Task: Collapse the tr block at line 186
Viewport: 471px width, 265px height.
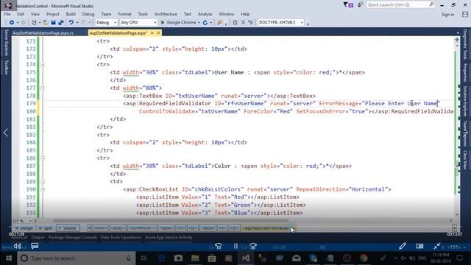Action: point(43,158)
